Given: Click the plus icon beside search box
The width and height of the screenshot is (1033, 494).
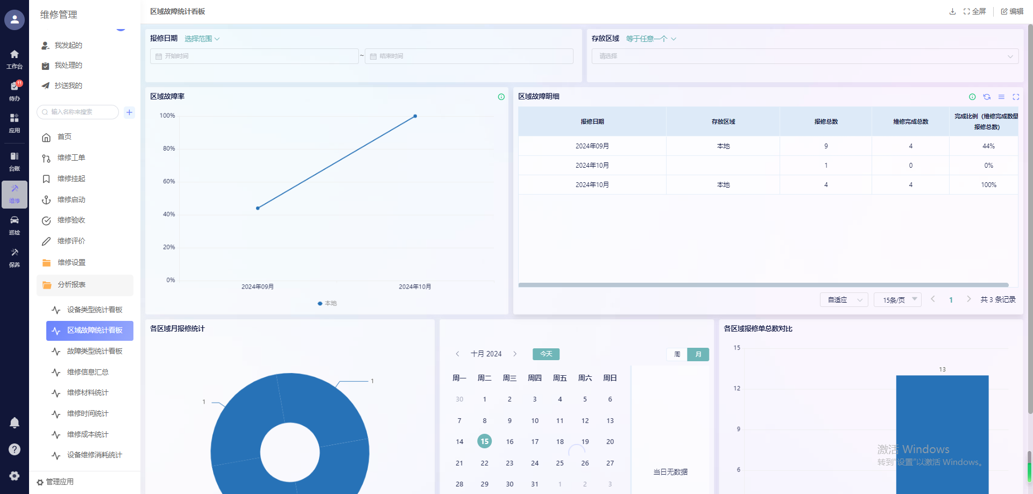Looking at the screenshot, I should 129,112.
